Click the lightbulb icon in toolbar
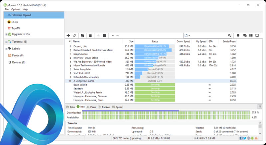Viewport: 266px width, 145px height. [238, 36]
